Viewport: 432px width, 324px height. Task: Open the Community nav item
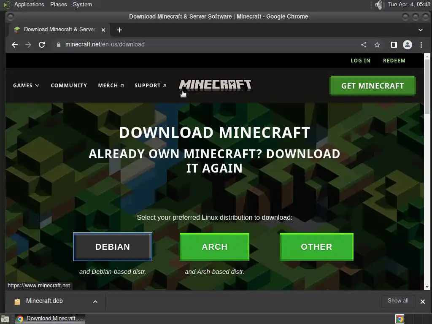(69, 85)
